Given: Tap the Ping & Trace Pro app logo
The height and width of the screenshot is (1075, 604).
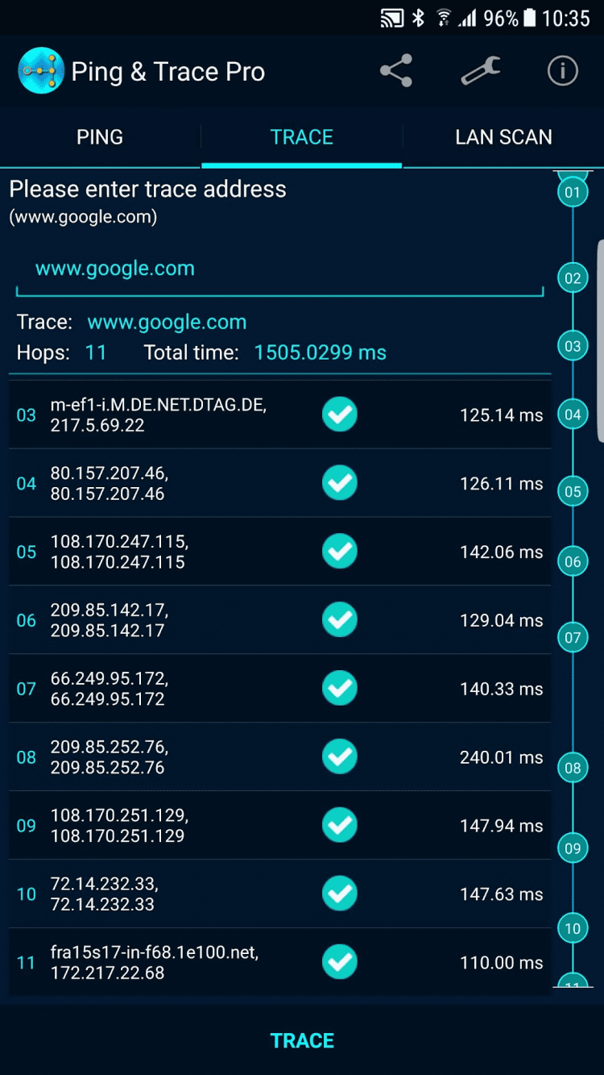Looking at the screenshot, I should [40, 71].
